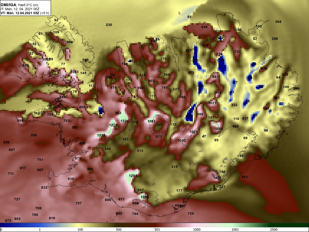This screenshot has height=232, width=309.
Task: Select the map value 902
Action: click(x=140, y=88)
